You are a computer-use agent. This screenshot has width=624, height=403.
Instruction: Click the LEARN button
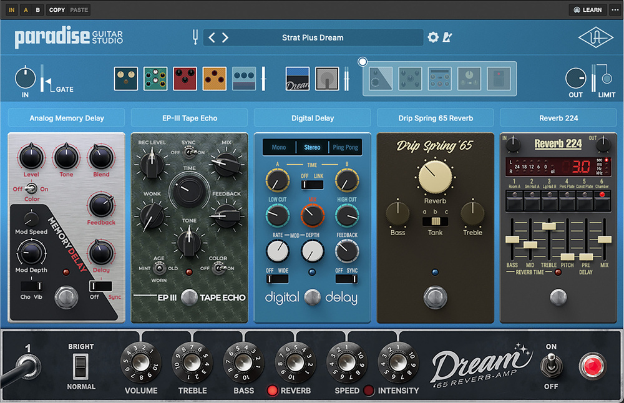[x=587, y=10]
